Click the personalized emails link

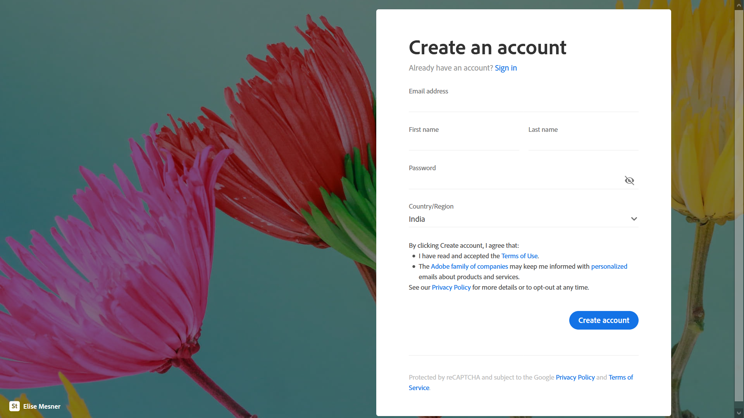click(609, 266)
